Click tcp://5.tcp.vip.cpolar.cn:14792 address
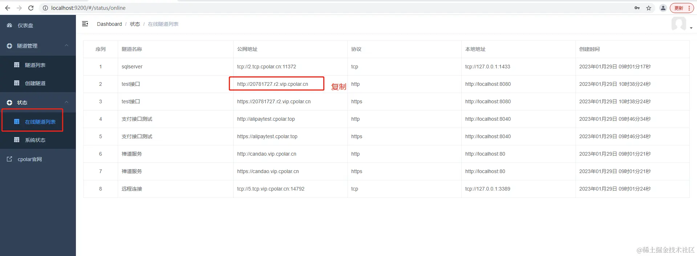697x256 pixels. coord(271,189)
